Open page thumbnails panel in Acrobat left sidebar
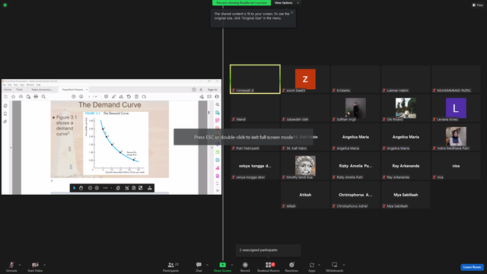Viewport: 487px width, 274px height. coord(5,106)
